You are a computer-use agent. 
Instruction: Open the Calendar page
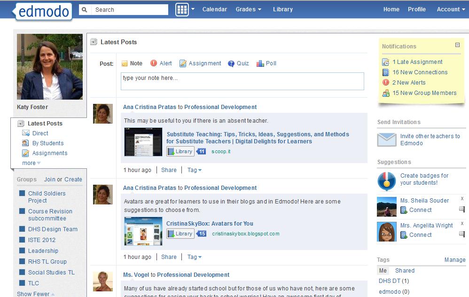[x=214, y=9]
